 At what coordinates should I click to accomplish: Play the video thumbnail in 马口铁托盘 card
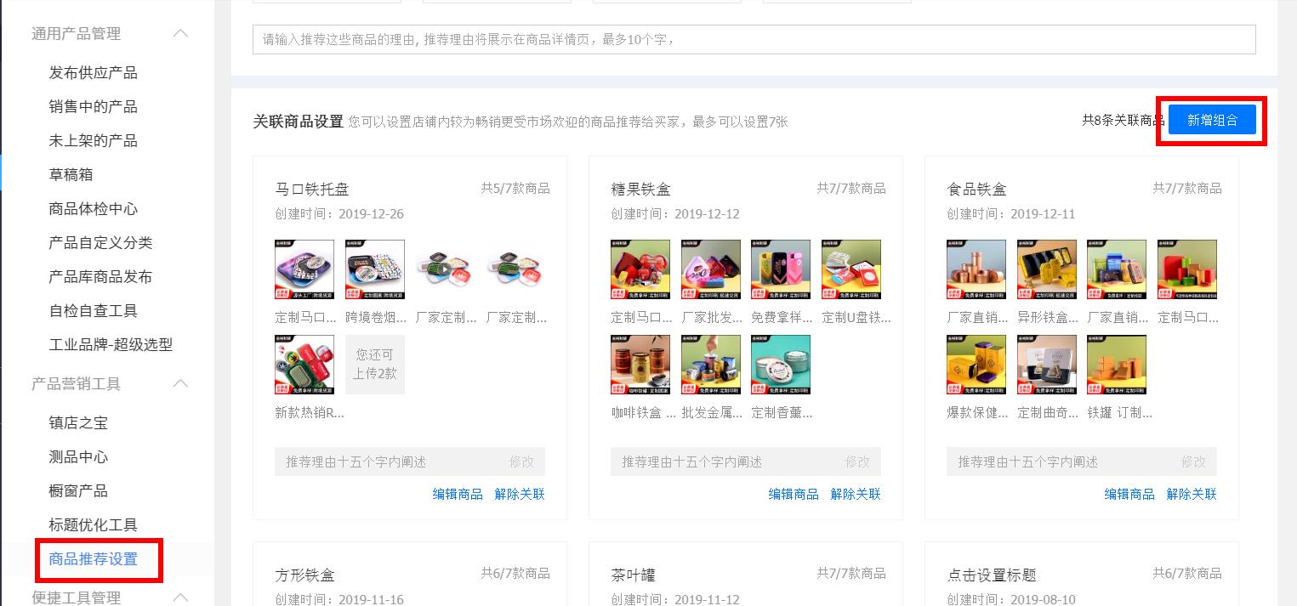coord(445,269)
